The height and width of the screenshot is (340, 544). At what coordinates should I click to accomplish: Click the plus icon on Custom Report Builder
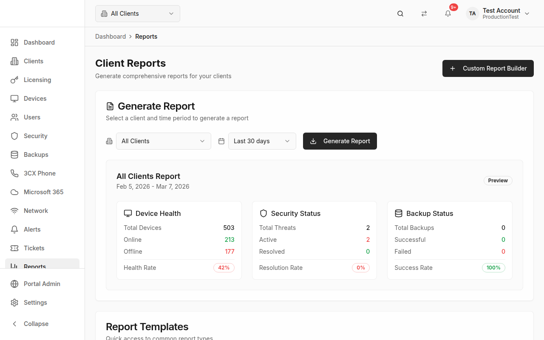(x=453, y=68)
